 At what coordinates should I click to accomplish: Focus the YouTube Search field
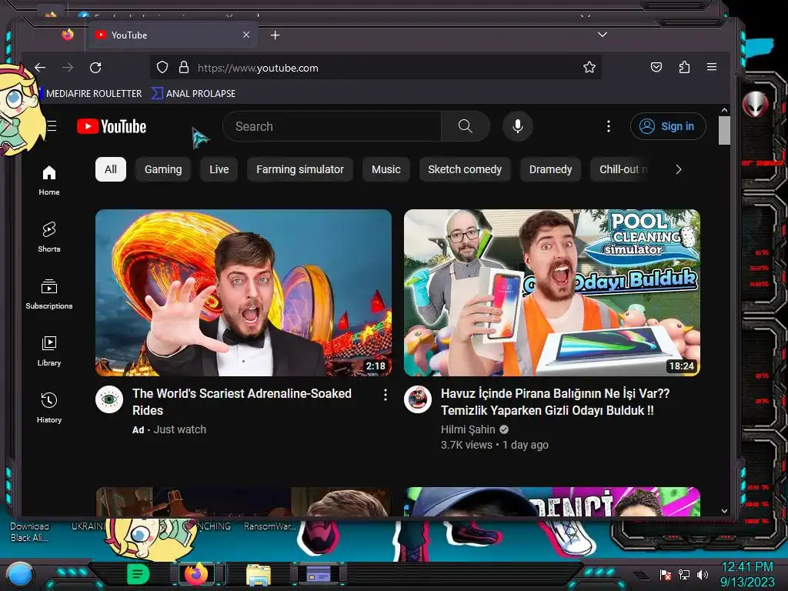tap(332, 126)
